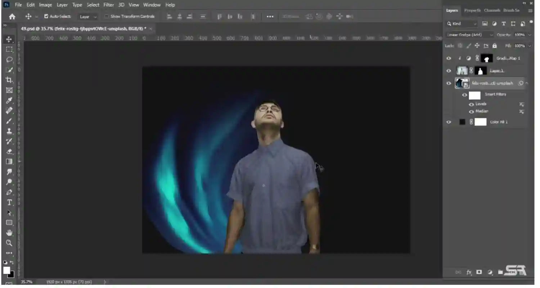Open the Auto-Select Layer dropdown
The image size is (540, 288).
(88, 17)
